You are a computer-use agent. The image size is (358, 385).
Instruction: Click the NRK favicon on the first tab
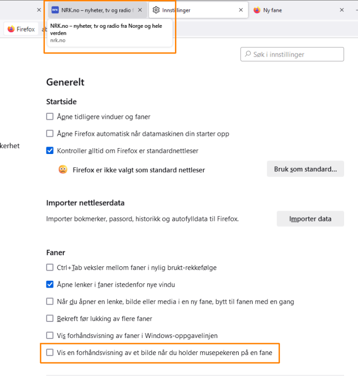click(55, 10)
